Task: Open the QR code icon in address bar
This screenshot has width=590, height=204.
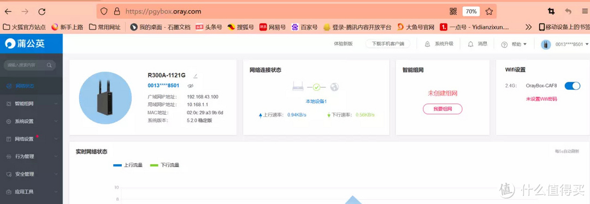Action: click(x=453, y=11)
